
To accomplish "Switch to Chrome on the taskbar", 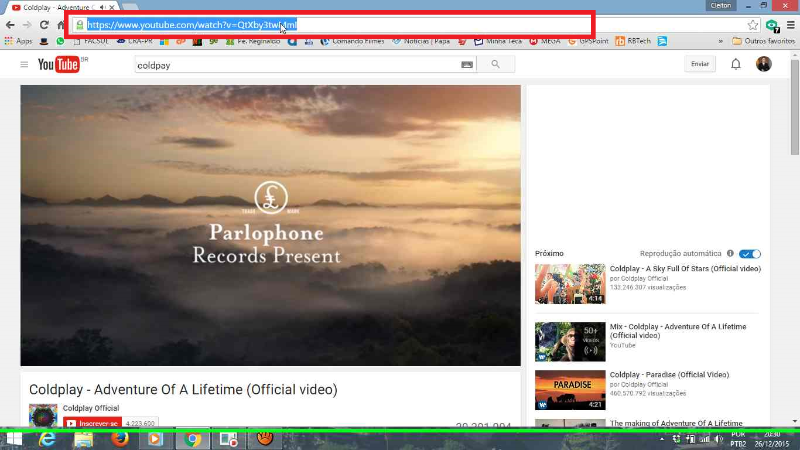I will tap(193, 439).
